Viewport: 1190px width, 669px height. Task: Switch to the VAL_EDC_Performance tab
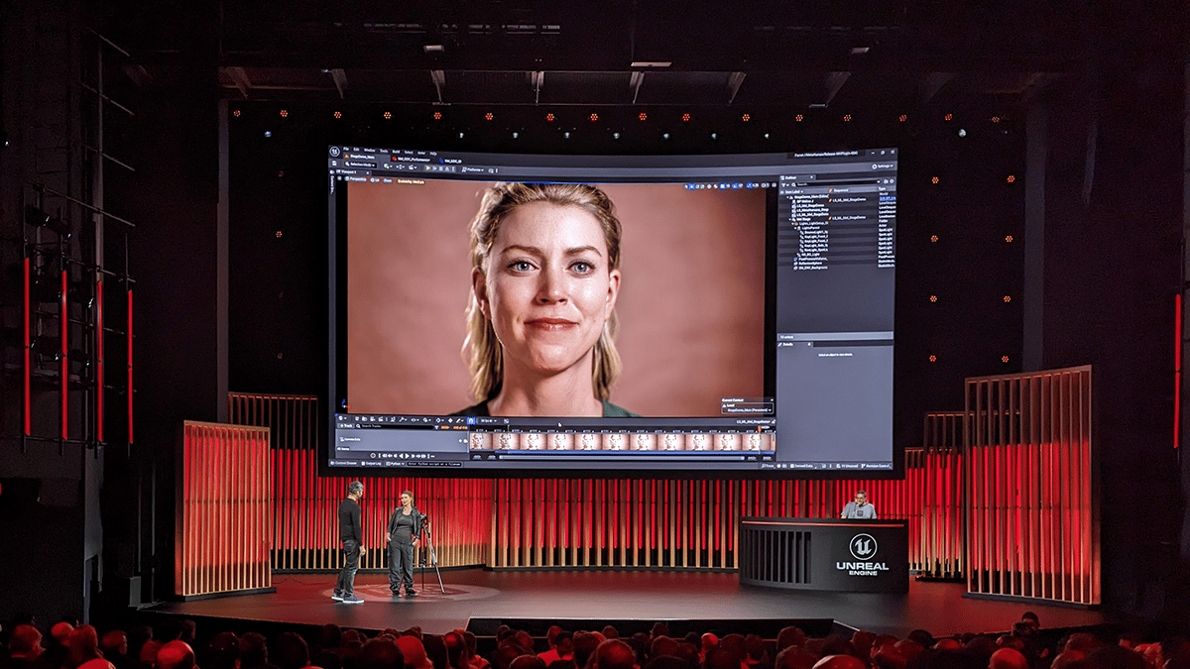click(x=412, y=157)
